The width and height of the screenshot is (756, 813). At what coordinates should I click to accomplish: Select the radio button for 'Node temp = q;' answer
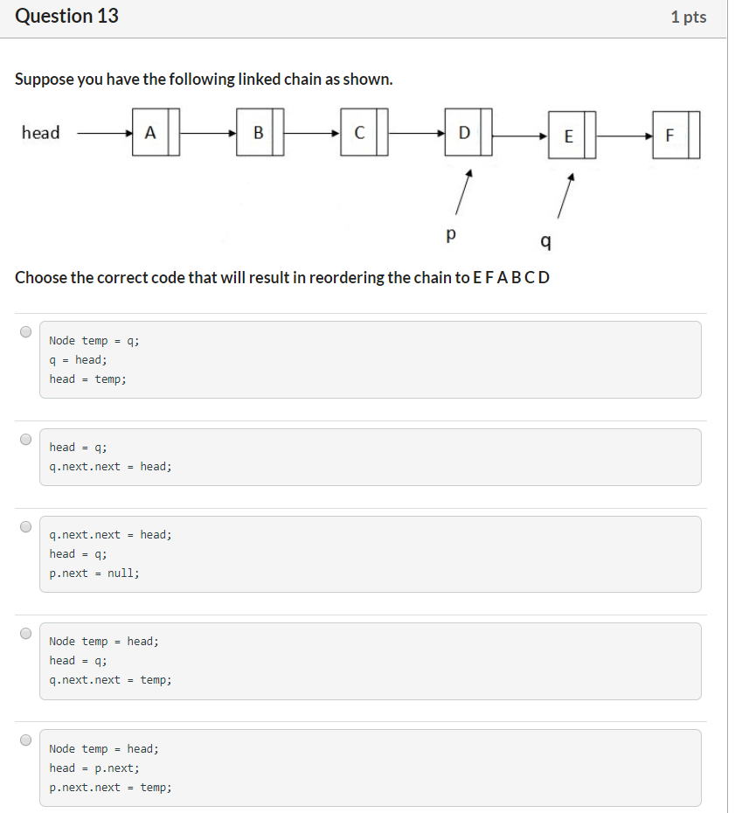point(26,330)
